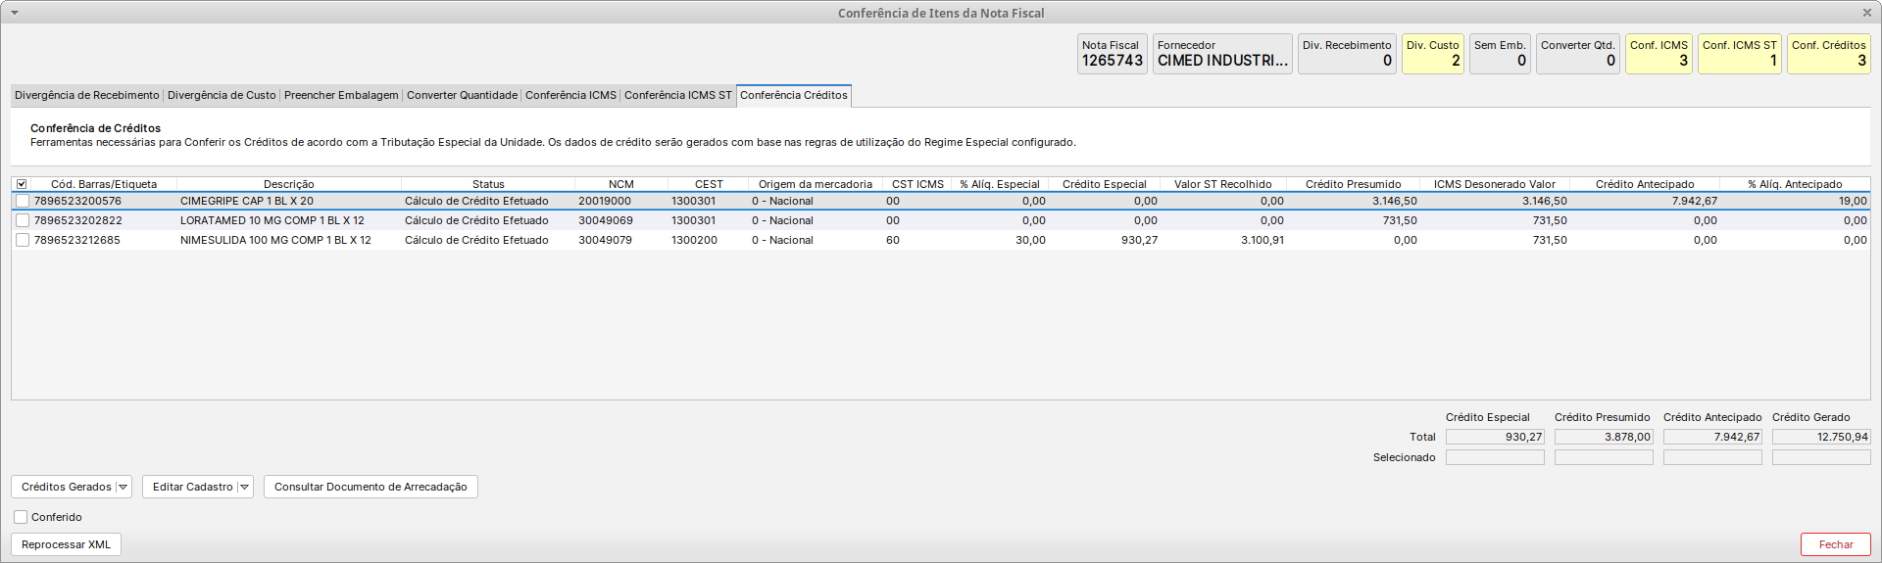
Task: Expand the Créditos Gerados dropdown arrow
Action: (123, 487)
